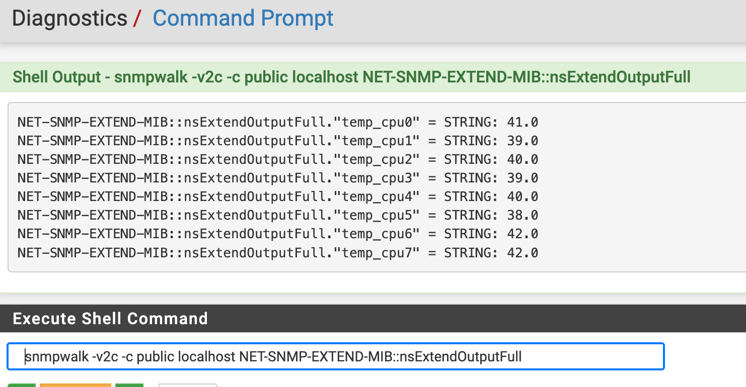Click the green Shell Output header banner
The image size is (746, 387).
[x=351, y=77]
